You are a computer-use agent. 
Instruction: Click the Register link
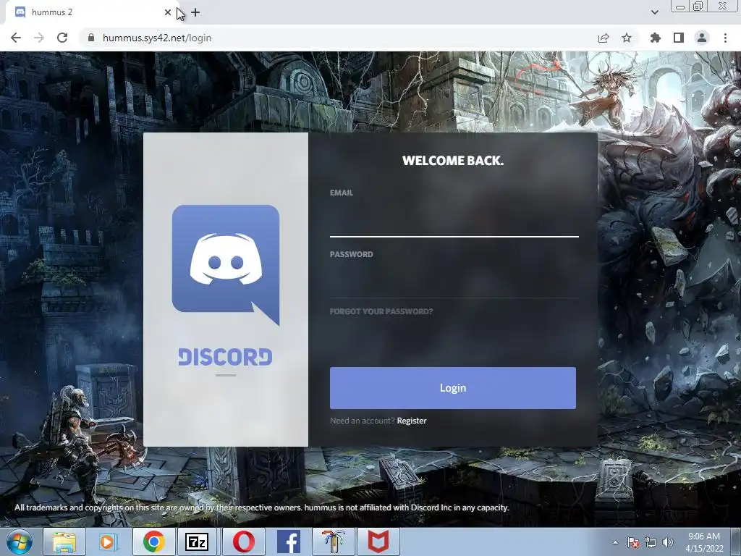pyautogui.click(x=412, y=421)
